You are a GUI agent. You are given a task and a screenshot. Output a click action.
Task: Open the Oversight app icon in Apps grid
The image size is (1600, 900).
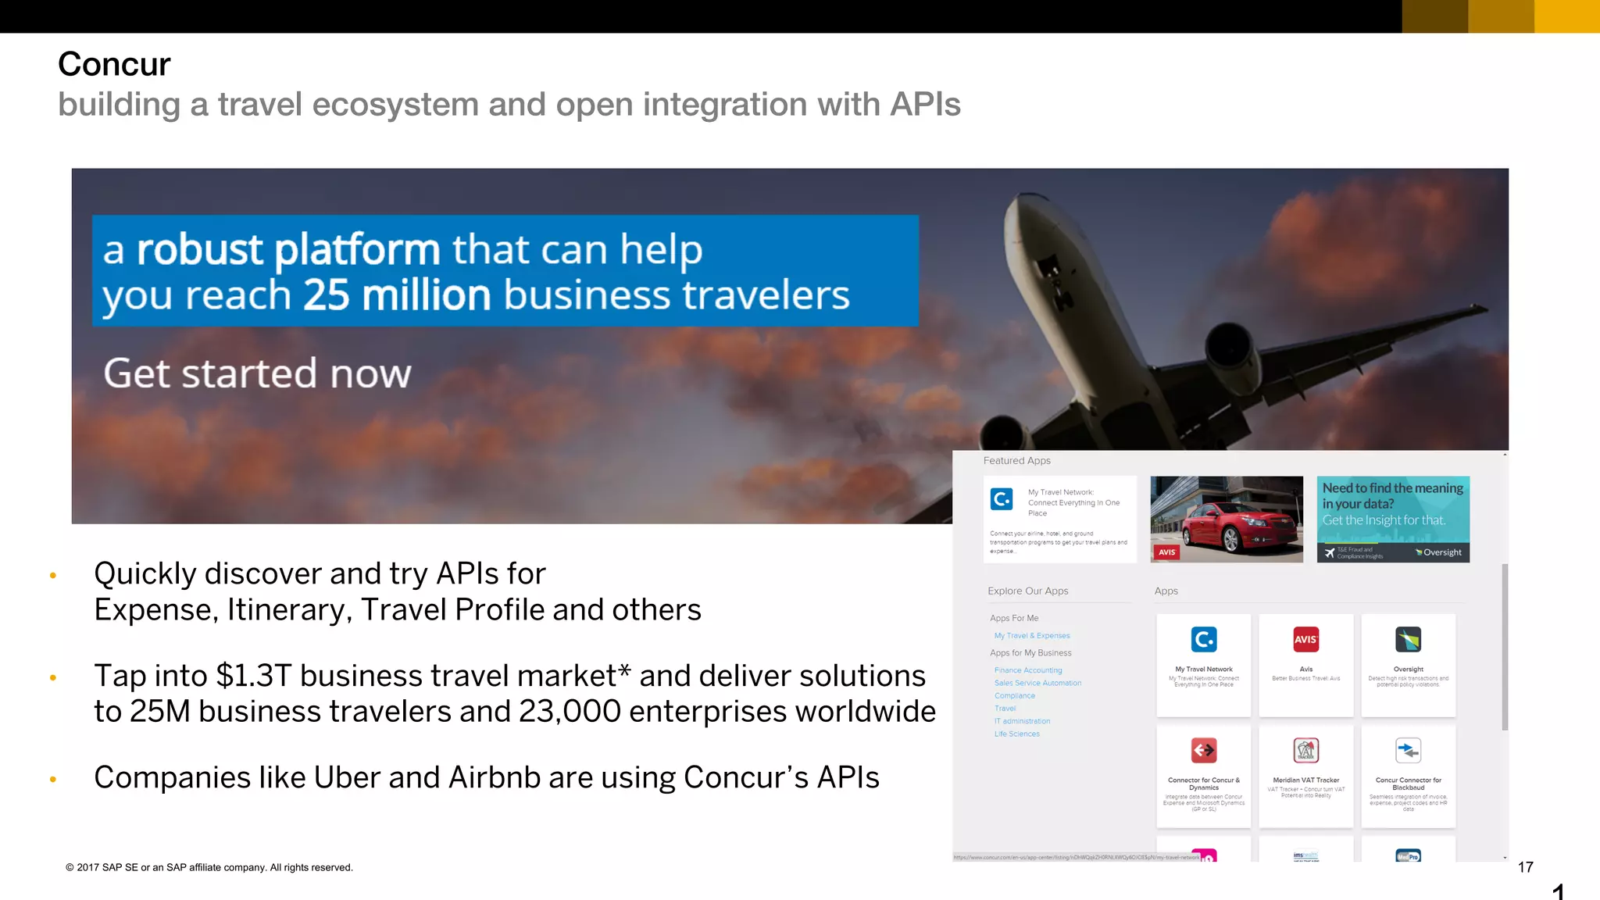[x=1409, y=639]
